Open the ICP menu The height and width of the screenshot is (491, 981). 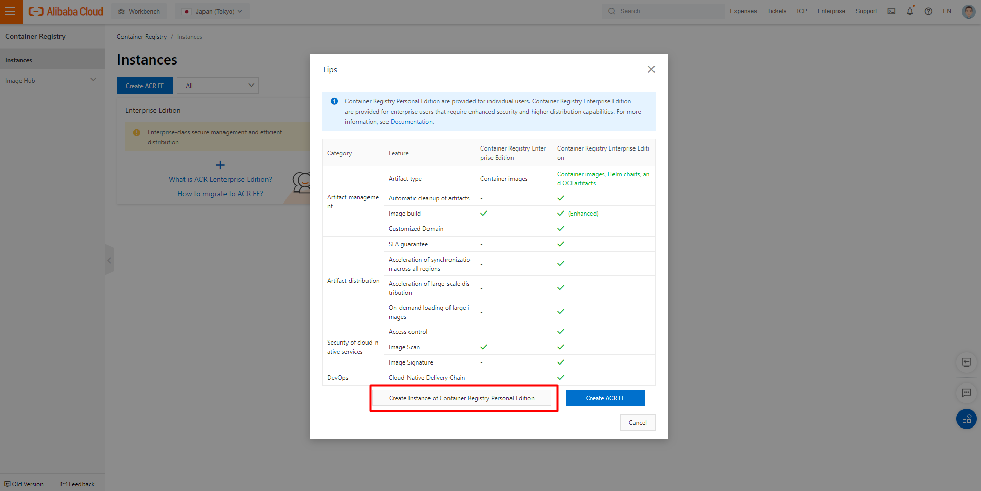click(802, 11)
